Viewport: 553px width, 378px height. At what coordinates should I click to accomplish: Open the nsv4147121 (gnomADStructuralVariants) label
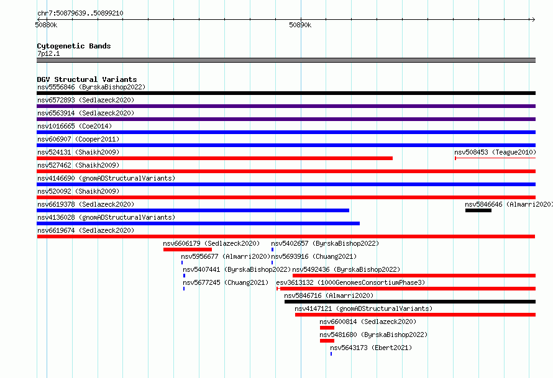click(x=363, y=308)
